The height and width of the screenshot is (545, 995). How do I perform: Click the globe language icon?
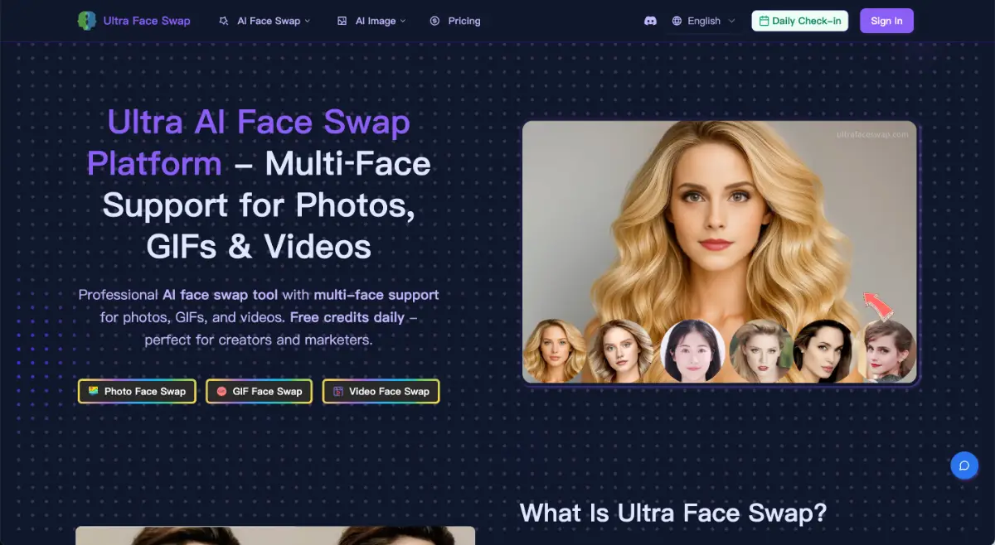click(x=675, y=20)
